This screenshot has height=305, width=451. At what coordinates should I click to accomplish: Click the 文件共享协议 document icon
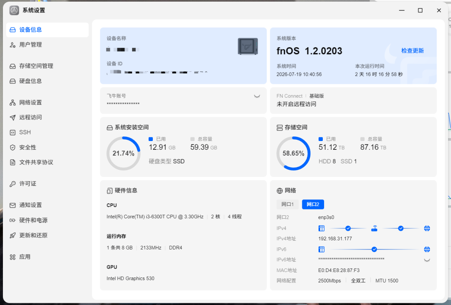13,162
